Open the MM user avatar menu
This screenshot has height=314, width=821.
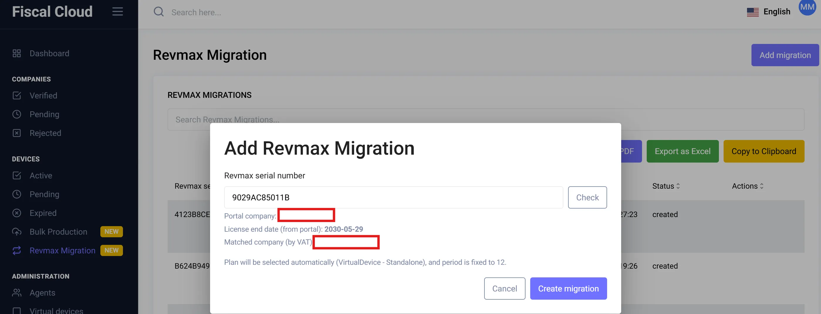(807, 7)
